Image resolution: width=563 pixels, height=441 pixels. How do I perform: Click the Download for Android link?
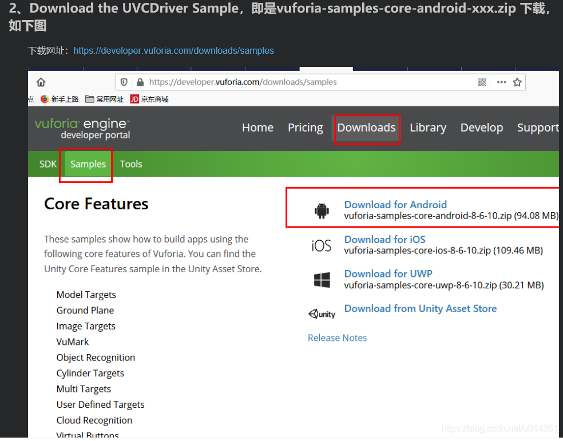395,204
